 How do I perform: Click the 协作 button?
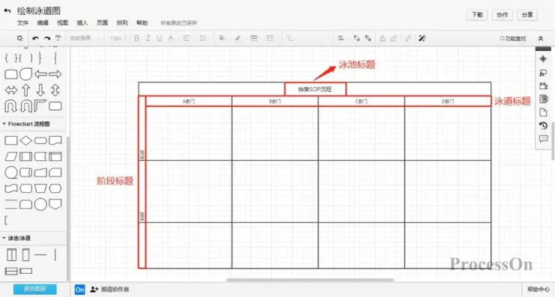coord(502,15)
